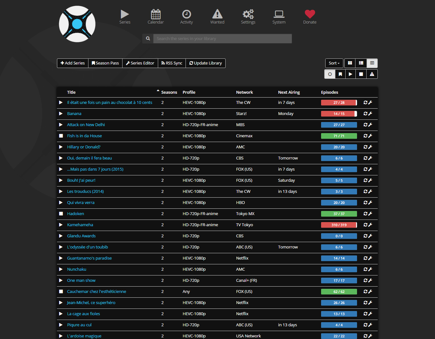Open the System section
Viewport: 435px width, 339px height.
pyautogui.click(x=279, y=17)
